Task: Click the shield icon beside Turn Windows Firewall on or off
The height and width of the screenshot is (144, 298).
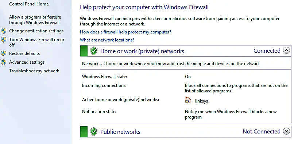Action: coord(4,40)
